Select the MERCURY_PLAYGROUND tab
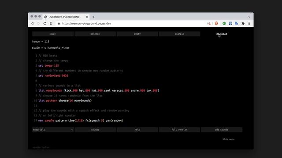The height and width of the screenshot is (158, 282). coord(66,17)
